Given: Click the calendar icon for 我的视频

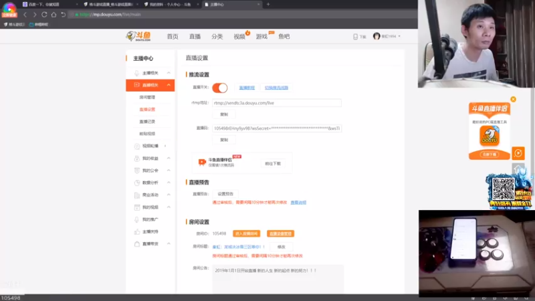Looking at the screenshot, I should tap(137, 207).
